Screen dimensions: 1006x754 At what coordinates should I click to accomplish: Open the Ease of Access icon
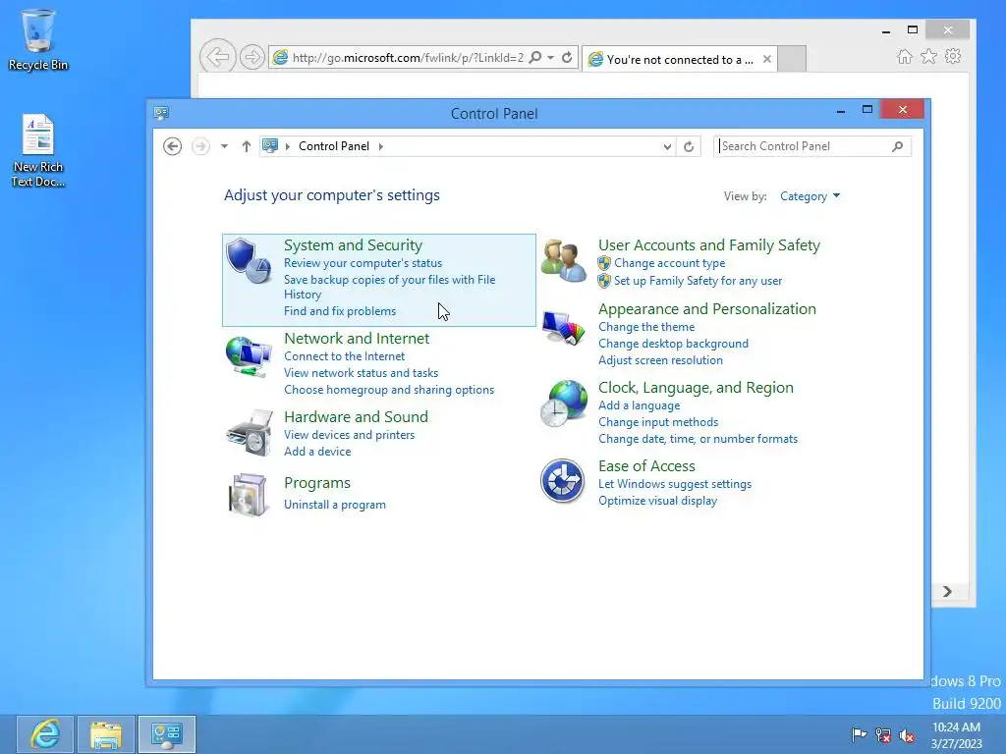562,481
